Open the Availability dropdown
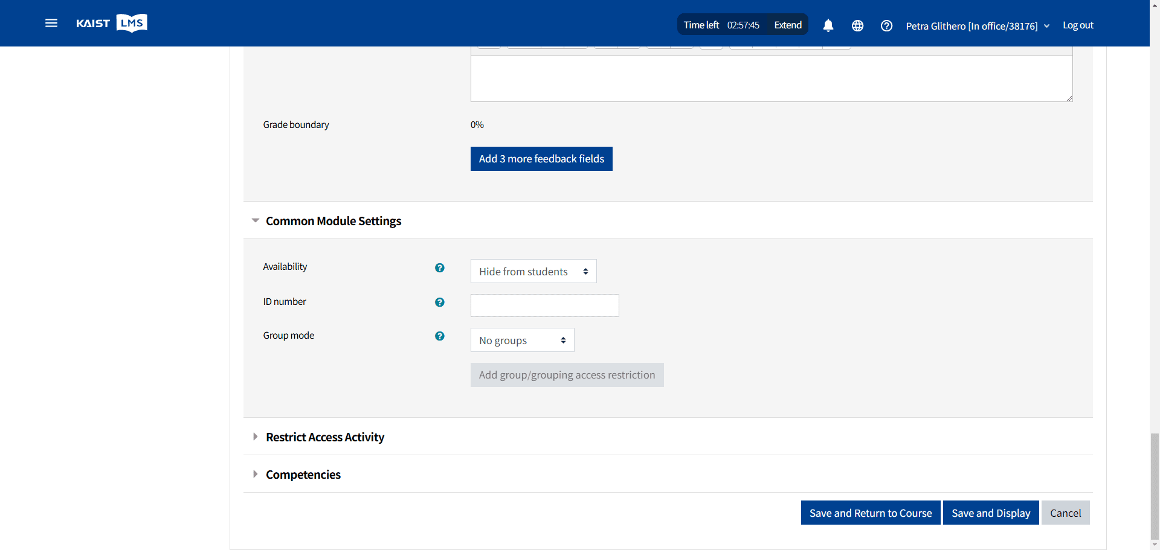The width and height of the screenshot is (1160, 550). (x=533, y=271)
